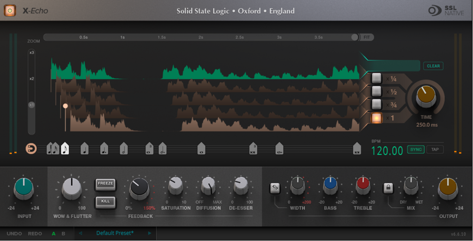Click the DIFFUSION knob
This screenshot has width=473, height=241.
tap(208, 185)
